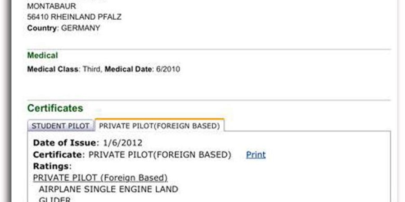This screenshot has height=202, width=405.
Task: Click the bold Certificate label
Action: [58, 155]
